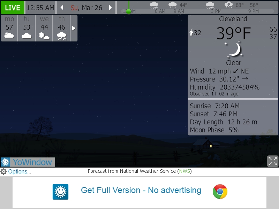Click the YoWindow sun icon in the ad banner
The width and height of the screenshot is (279, 209).
click(x=60, y=192)
